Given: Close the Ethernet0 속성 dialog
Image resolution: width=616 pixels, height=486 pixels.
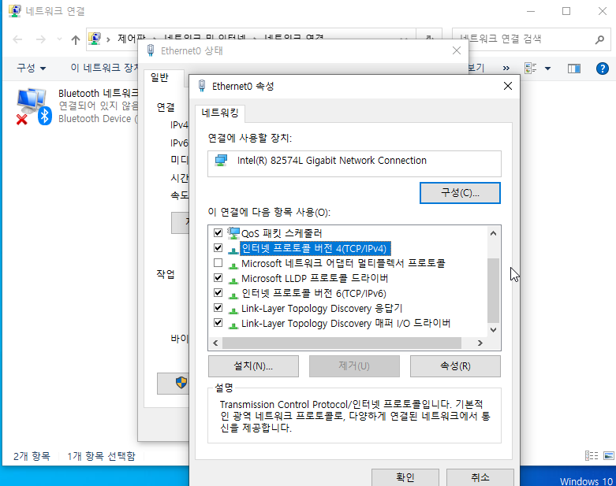Looking at the screenshot, I should 508,86.
